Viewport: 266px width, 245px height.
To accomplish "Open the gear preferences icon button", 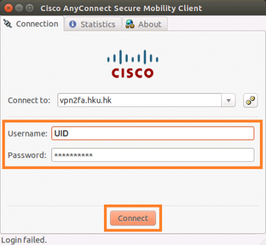I will [x=251, y=100].
